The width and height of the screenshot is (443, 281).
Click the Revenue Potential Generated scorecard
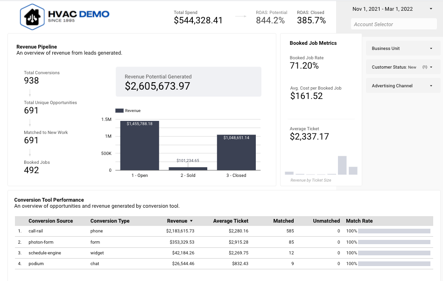(x=189, y=82)
